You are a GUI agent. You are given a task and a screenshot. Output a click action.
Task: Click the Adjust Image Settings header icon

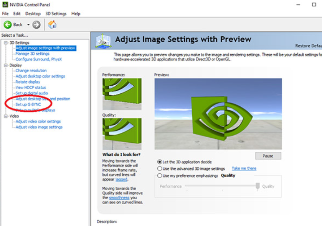(103, 41)
